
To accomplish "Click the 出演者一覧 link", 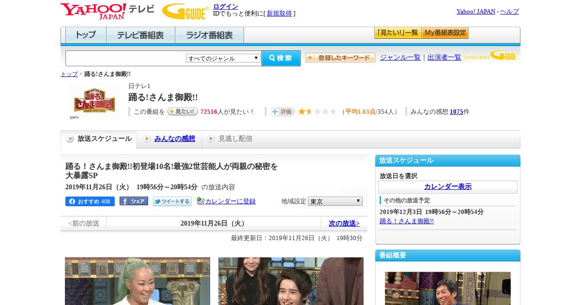I will (x=444, y=58).
